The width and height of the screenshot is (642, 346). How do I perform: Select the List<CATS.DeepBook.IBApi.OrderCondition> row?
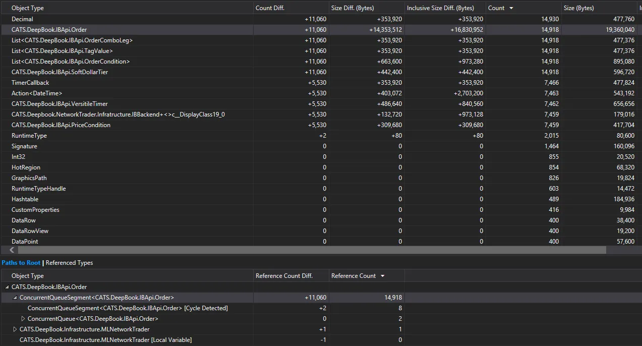click(321, 62)
